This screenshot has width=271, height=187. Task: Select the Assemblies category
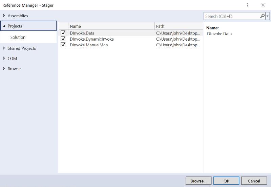pos(18,16)
